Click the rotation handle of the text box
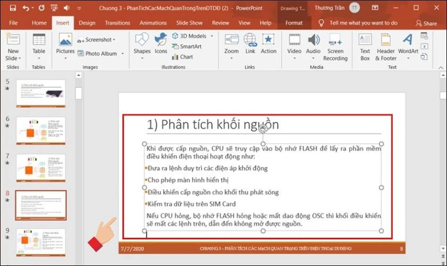447x266 pixels. 263,129
